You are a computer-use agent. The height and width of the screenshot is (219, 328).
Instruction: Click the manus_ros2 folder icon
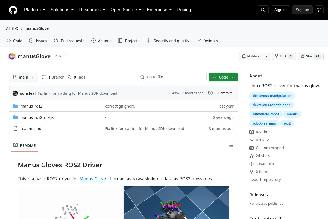click(x=16, y=106)
